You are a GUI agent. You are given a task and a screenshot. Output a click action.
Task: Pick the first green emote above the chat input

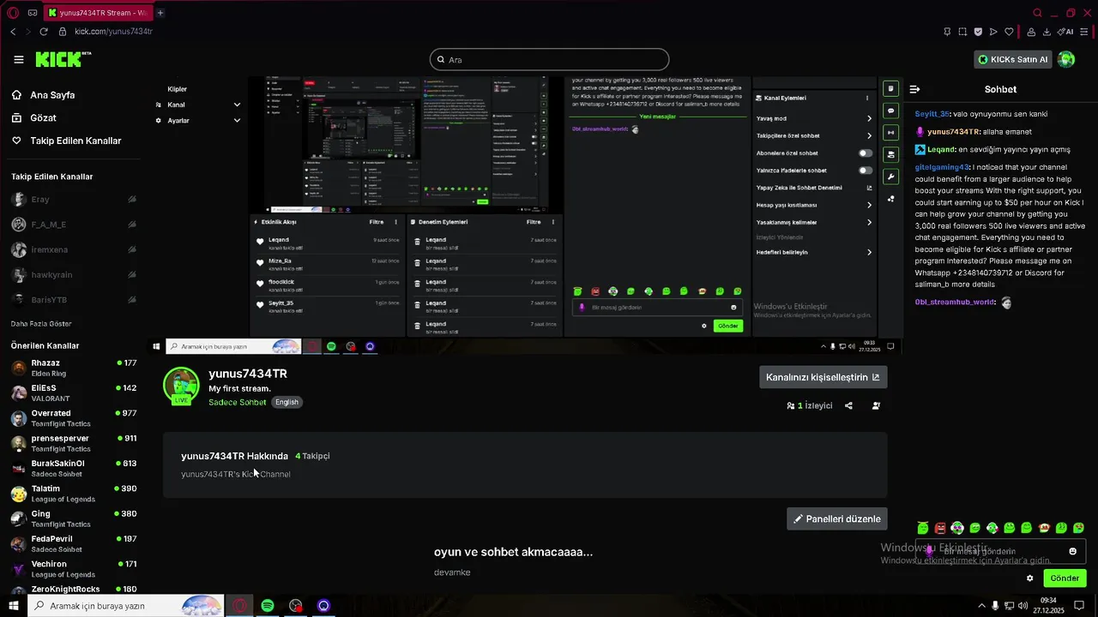922,528
